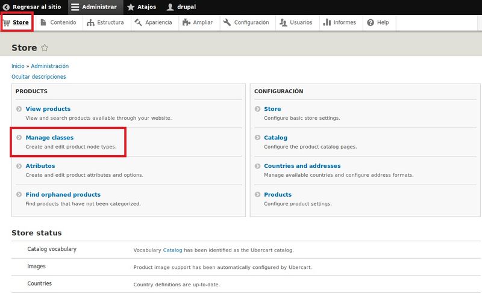This screenshot has width=482, height=296.
Task: Click the Help question mark icon
Action: [x=371, y=22]
